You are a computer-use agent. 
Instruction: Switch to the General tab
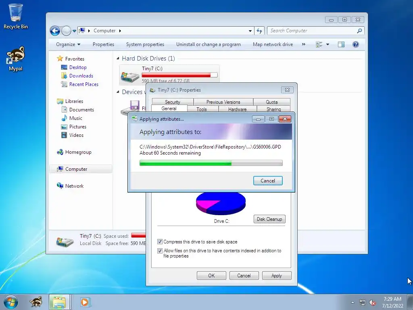(169, 108)
